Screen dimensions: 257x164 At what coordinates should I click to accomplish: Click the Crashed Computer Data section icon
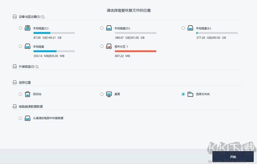15,106
